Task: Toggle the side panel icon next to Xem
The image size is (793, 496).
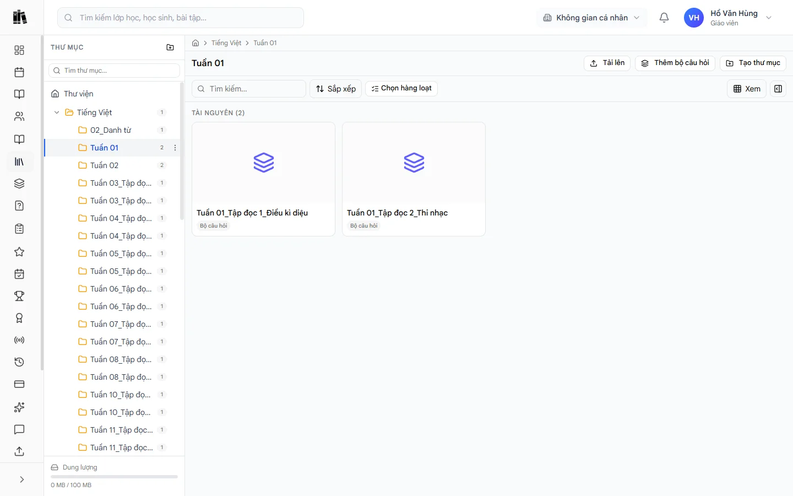Action: tap(778, 89)
